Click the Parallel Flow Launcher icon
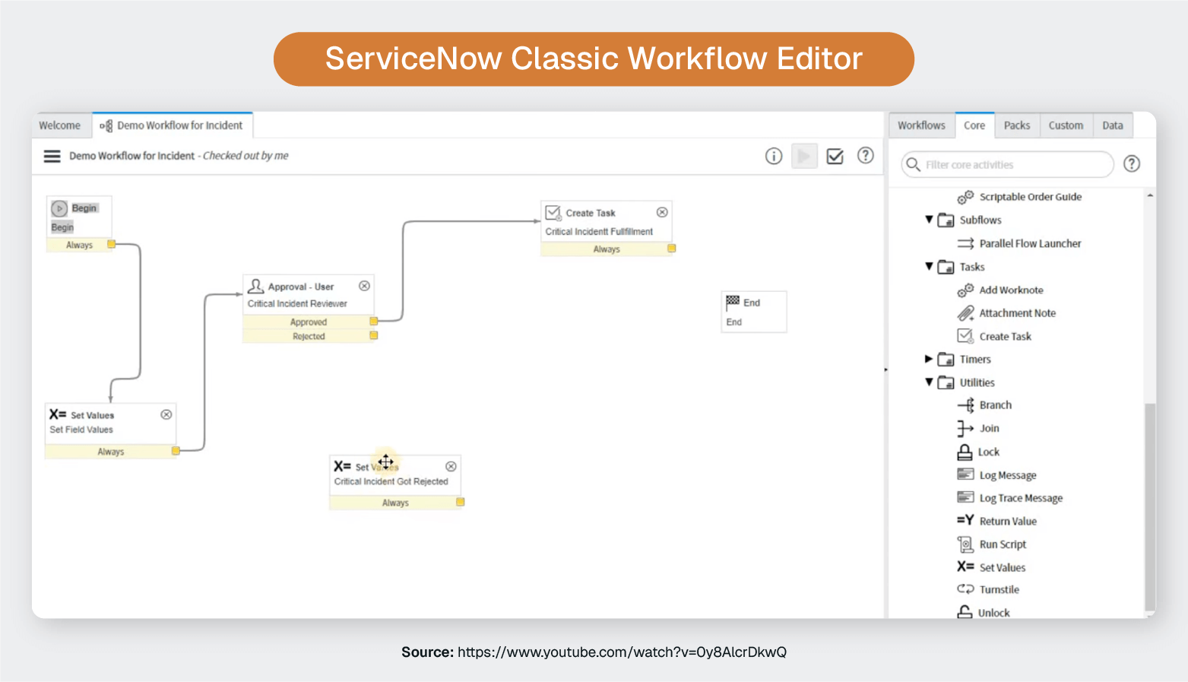Screen dimensions: 1188x682 click(965, 243)
